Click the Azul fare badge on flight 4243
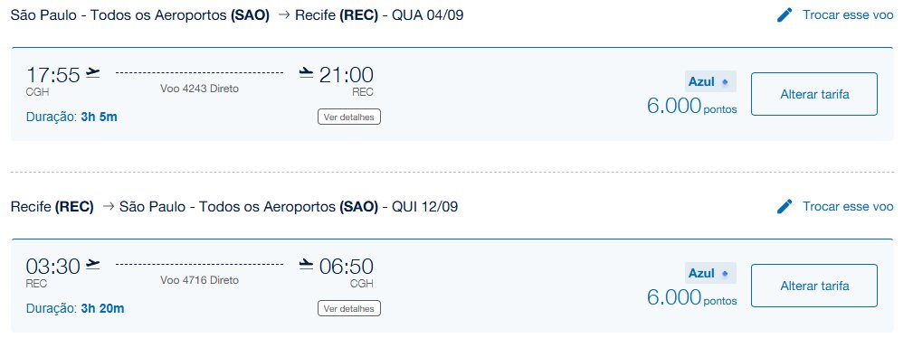 (x=711, y=82)
